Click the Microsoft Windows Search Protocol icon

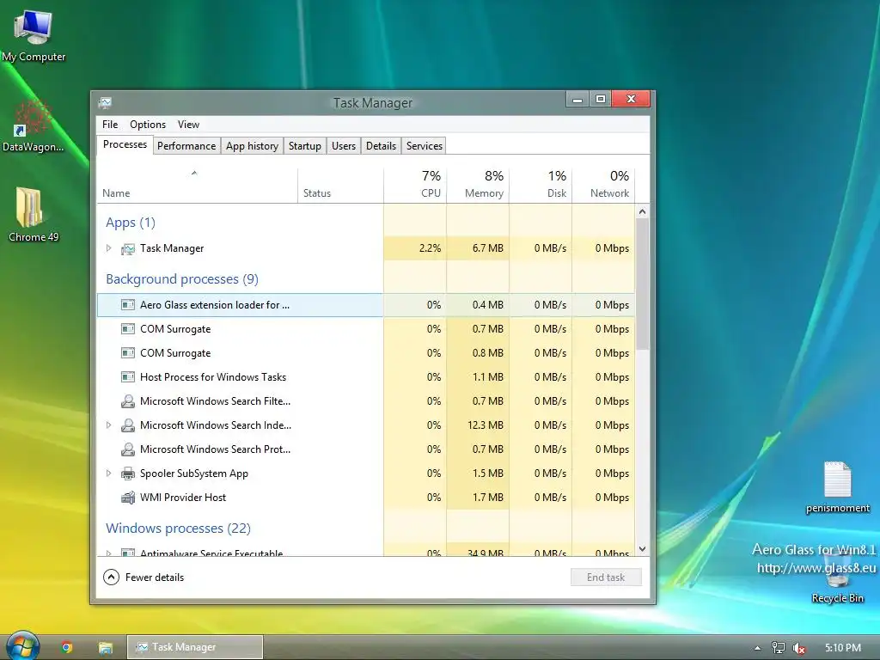tap(128, 449)
